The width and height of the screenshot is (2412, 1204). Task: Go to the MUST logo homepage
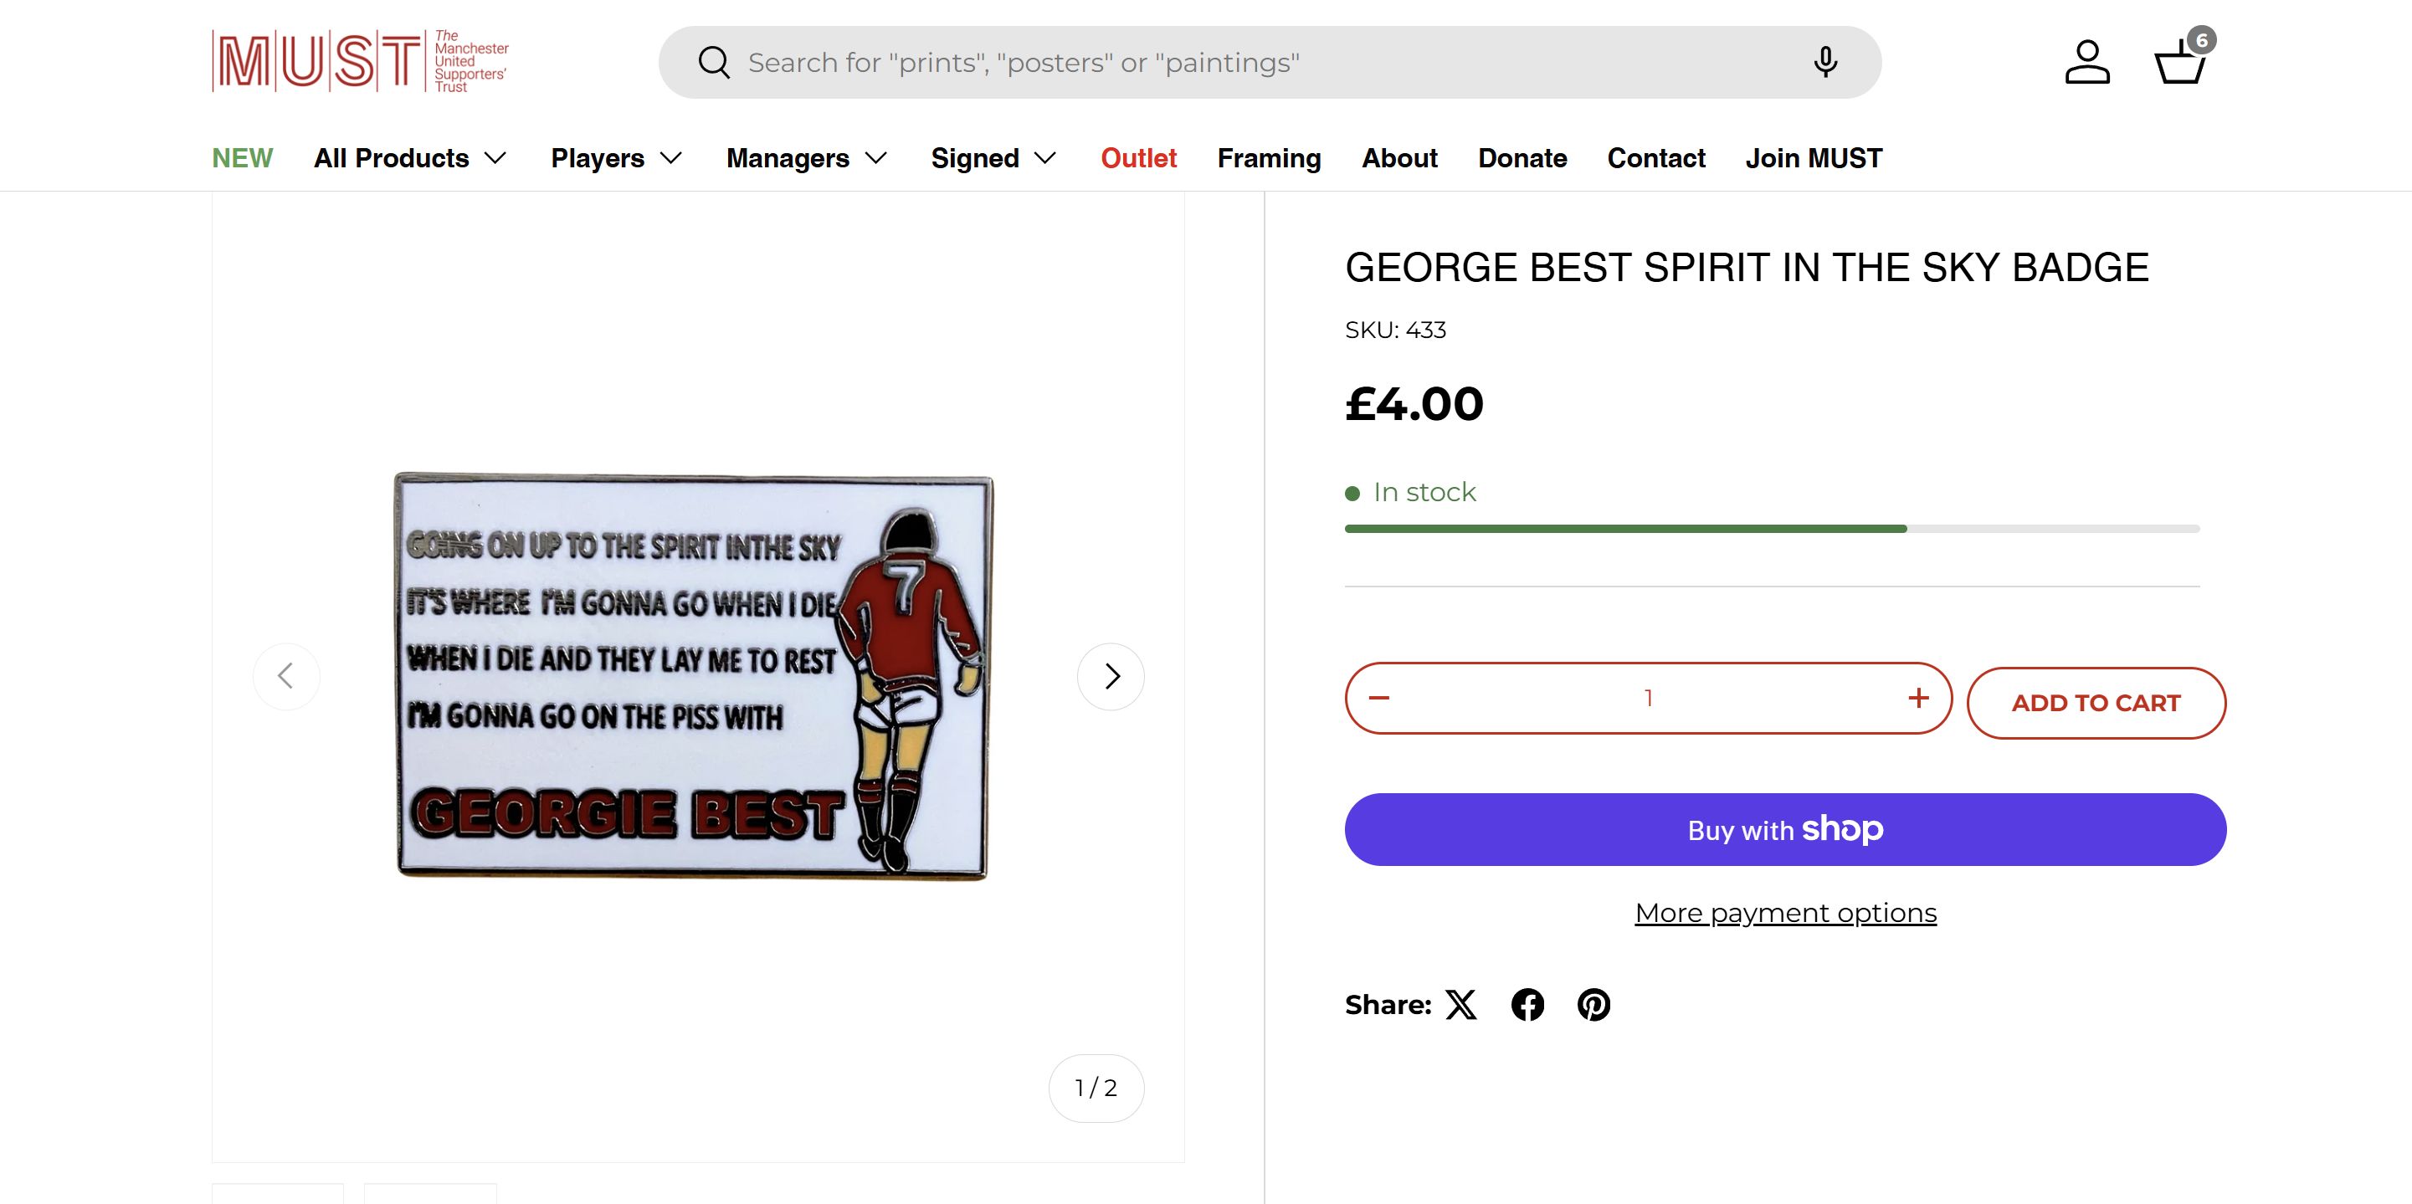[361, 62]
